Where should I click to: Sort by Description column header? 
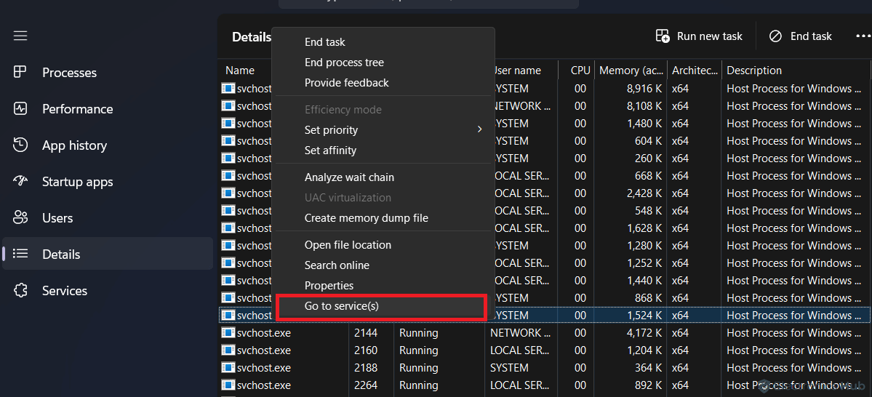tap(754, 70)
